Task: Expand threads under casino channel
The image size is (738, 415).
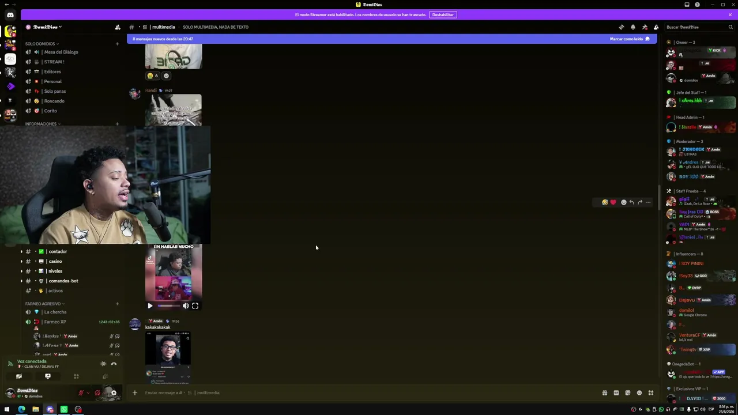Action: (x=21, y=261)
